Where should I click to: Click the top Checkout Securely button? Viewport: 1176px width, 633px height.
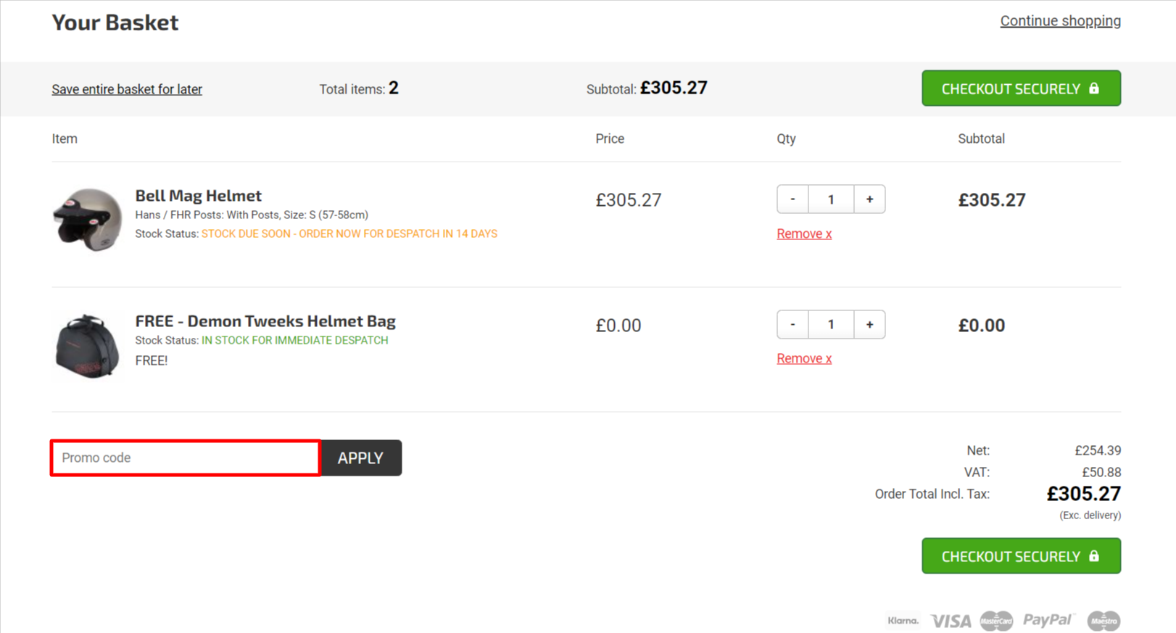tap(1021, 88)
